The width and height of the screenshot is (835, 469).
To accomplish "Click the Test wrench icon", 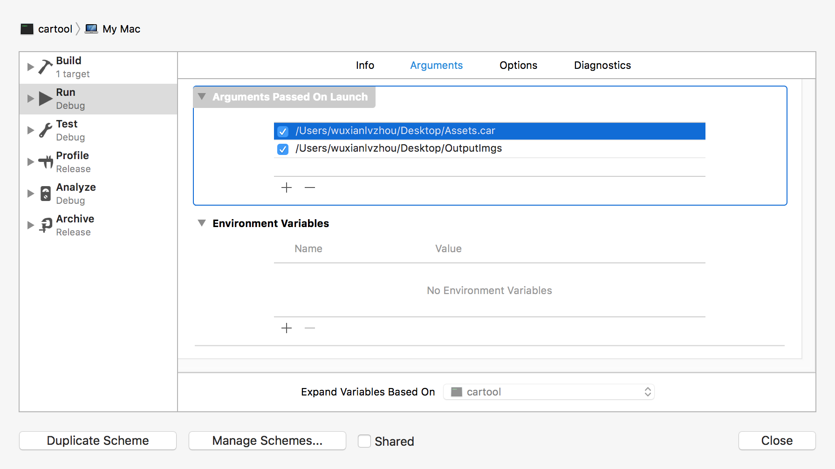I will 45,130.
